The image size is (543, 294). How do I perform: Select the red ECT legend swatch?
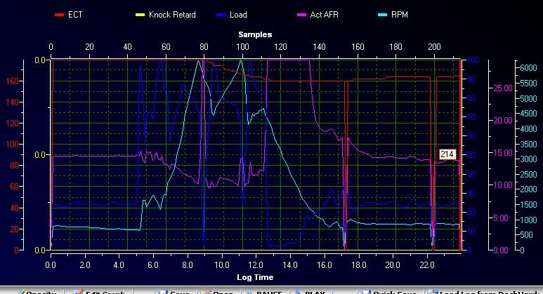[59, 15]
